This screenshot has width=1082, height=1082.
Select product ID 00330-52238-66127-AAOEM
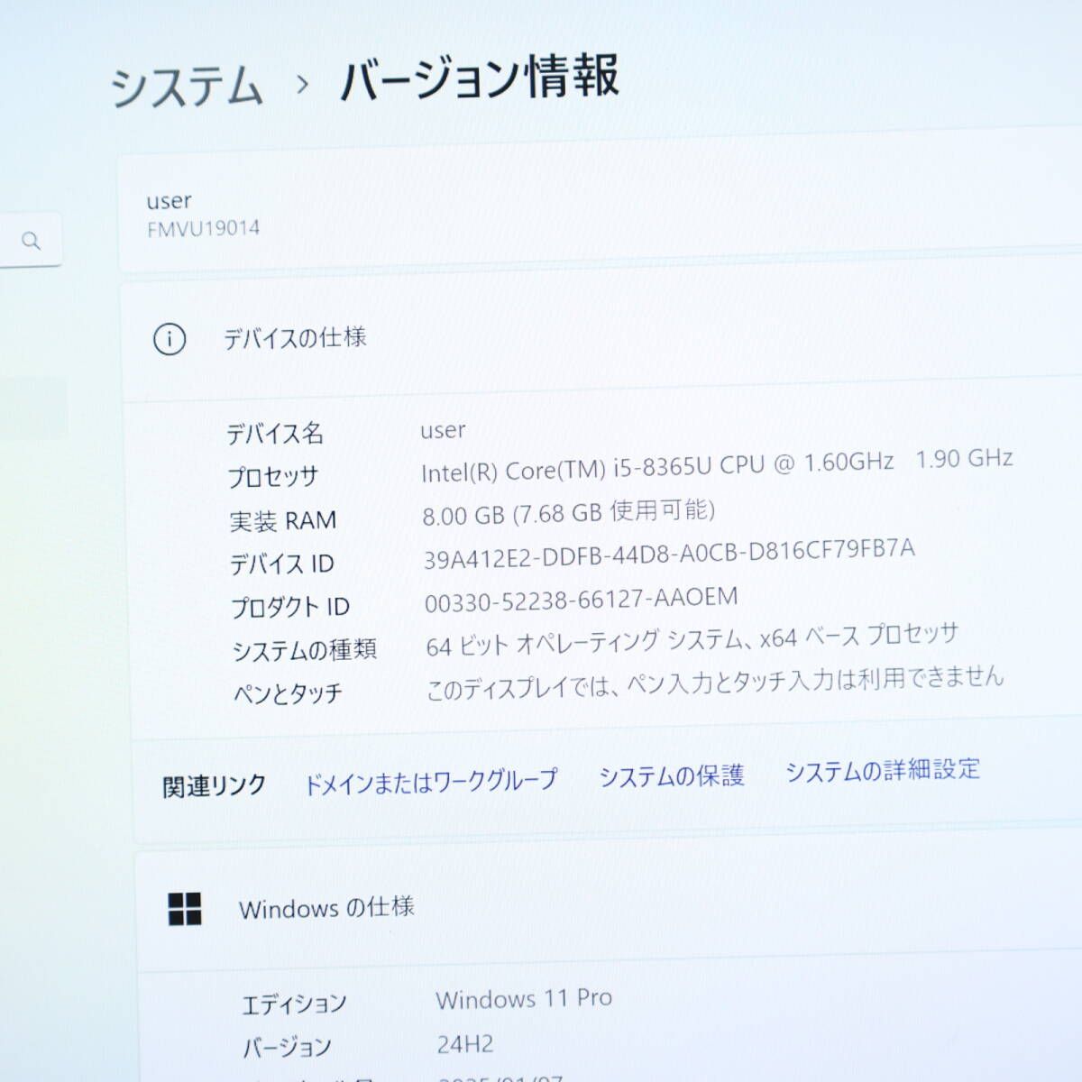click(582, 600)
